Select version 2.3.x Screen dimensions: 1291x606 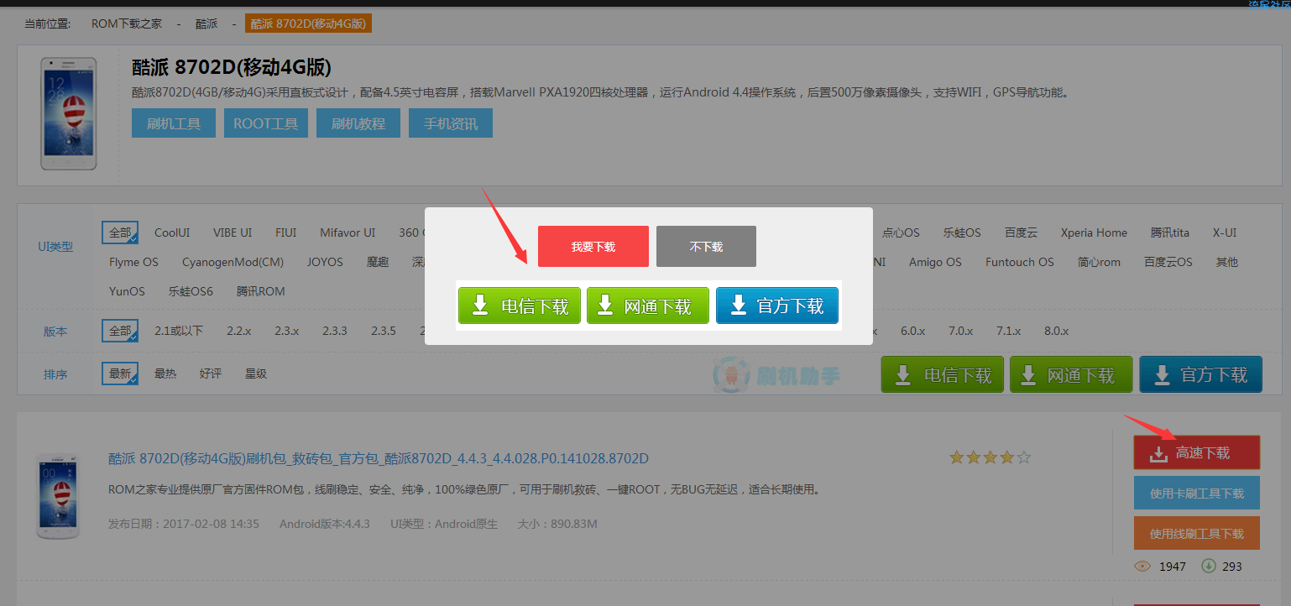click(x=286, y=331)
